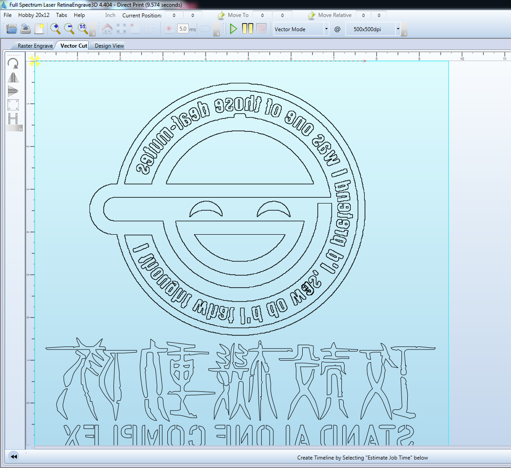The height and width of the screenshot is (468, 511).
Task: Click the Move To arrow icon
Action: 221,15
